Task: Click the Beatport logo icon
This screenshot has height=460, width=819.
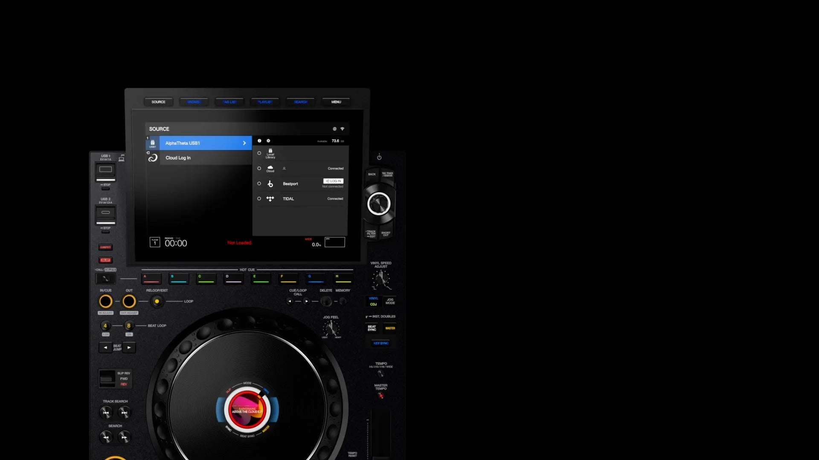Action: pos(270,184)
